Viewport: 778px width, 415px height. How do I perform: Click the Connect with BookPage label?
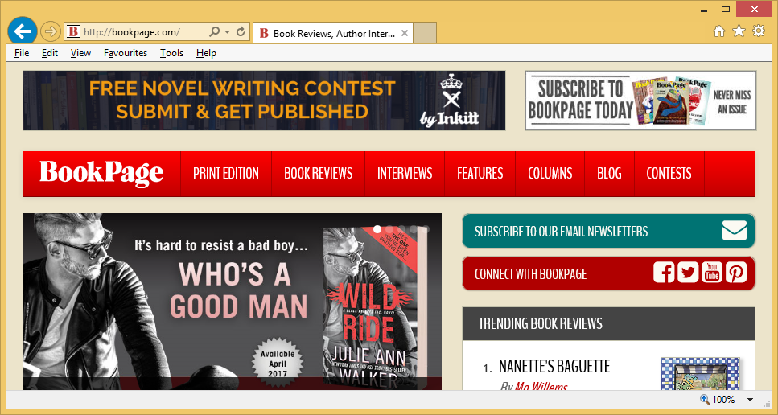pos(530,274)
